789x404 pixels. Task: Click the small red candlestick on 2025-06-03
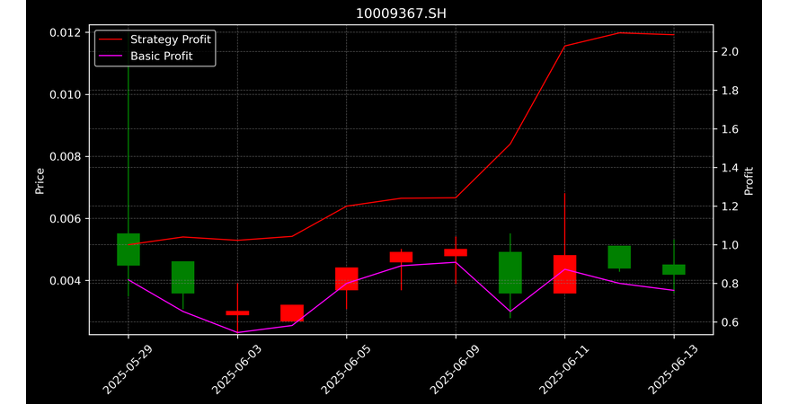click(x=237, y=313)
